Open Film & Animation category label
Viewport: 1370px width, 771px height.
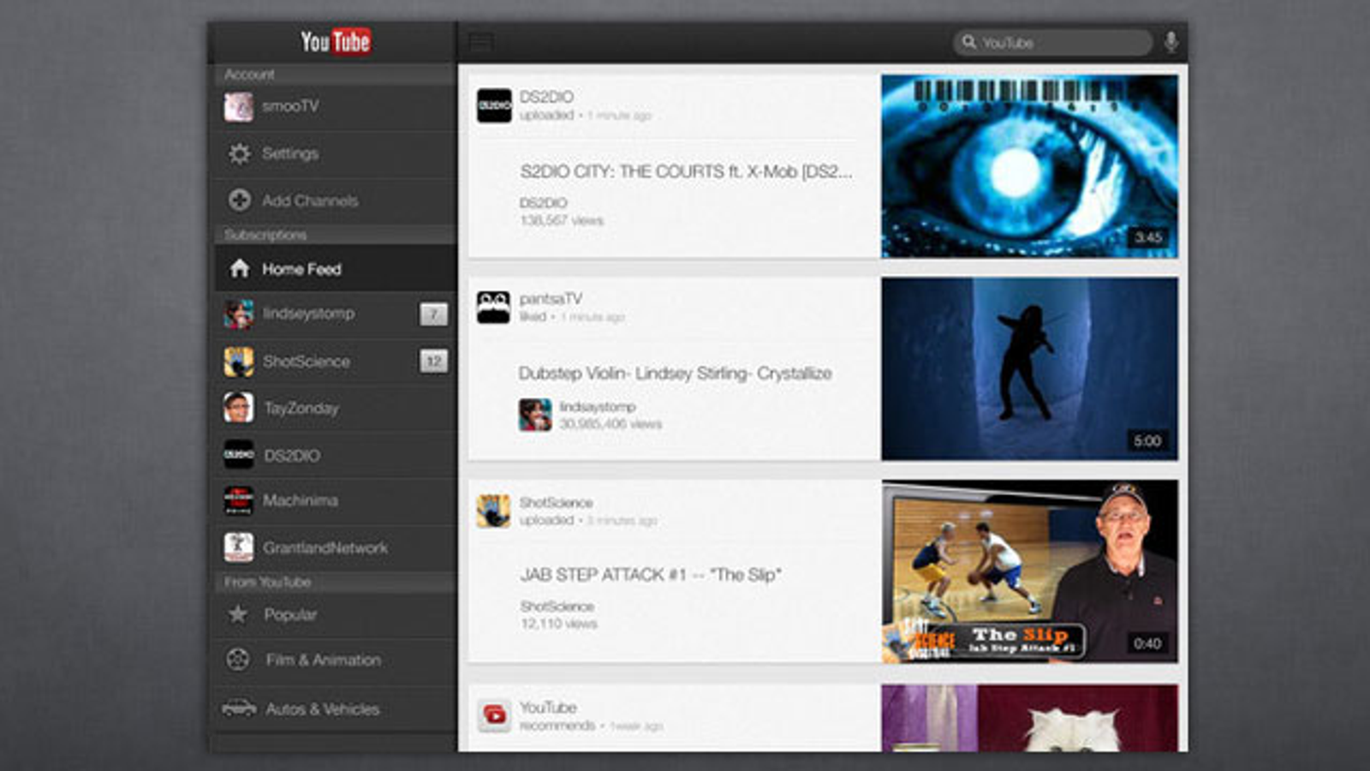click(323, 660)
